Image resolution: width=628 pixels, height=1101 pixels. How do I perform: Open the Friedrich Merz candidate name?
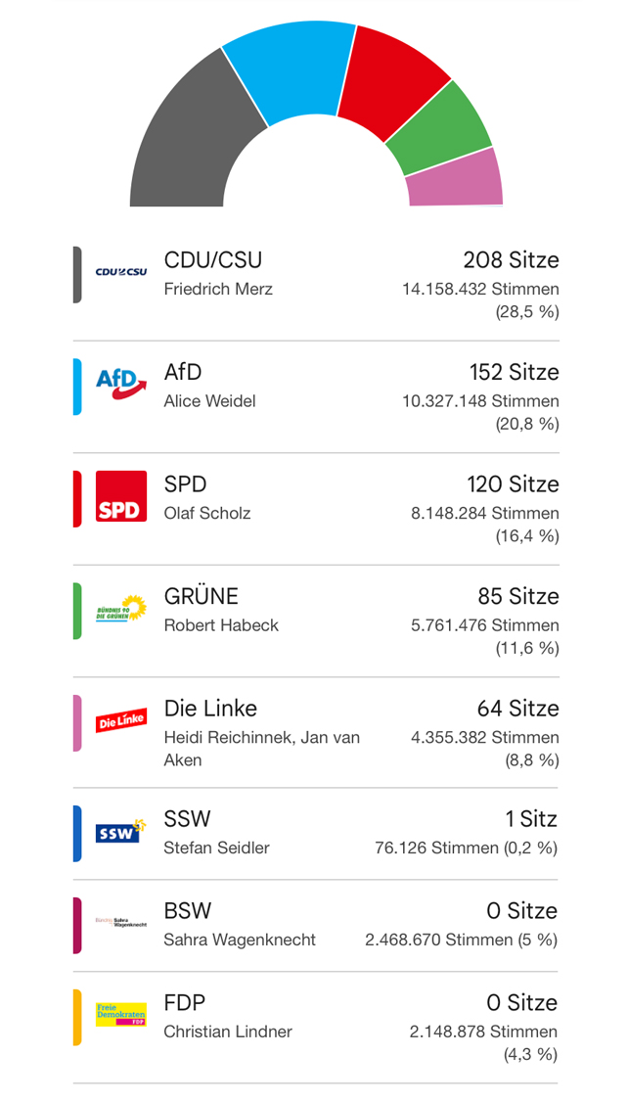point(218,290)
